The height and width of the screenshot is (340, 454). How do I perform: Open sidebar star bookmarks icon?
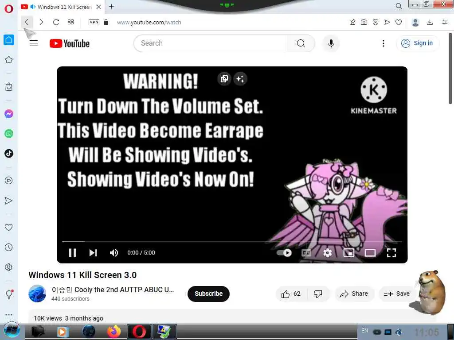(x=9, y=60)
